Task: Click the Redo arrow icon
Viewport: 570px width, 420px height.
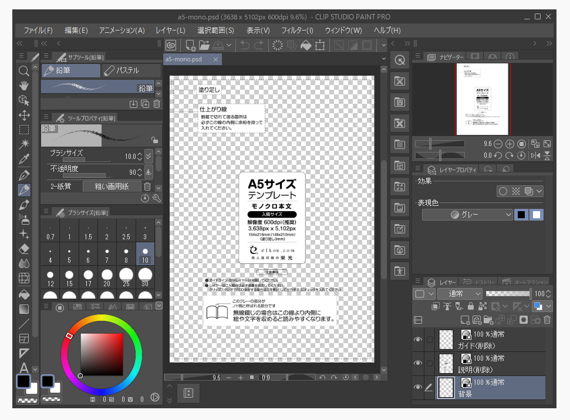Action: 259,45
